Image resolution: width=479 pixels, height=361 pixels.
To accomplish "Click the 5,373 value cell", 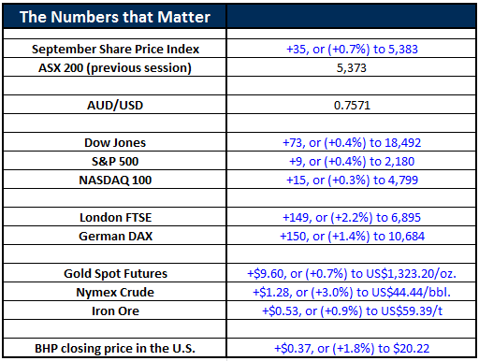I will (x=352, y=67).
